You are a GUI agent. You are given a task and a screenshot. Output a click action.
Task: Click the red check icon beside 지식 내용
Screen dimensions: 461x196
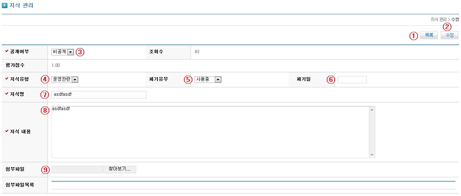(7, 131)
